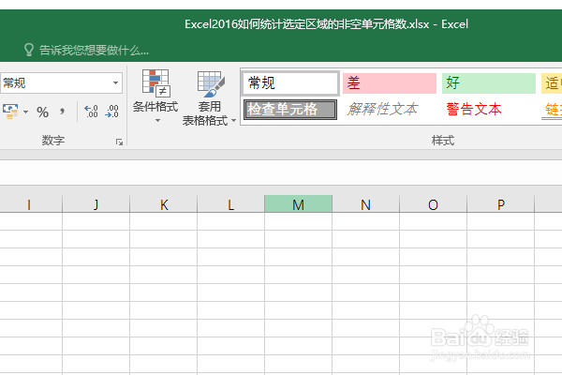Image resolution: width=562 pixels, height=375 pixels.
Task: Select column O header
Action: pos(433,203)
